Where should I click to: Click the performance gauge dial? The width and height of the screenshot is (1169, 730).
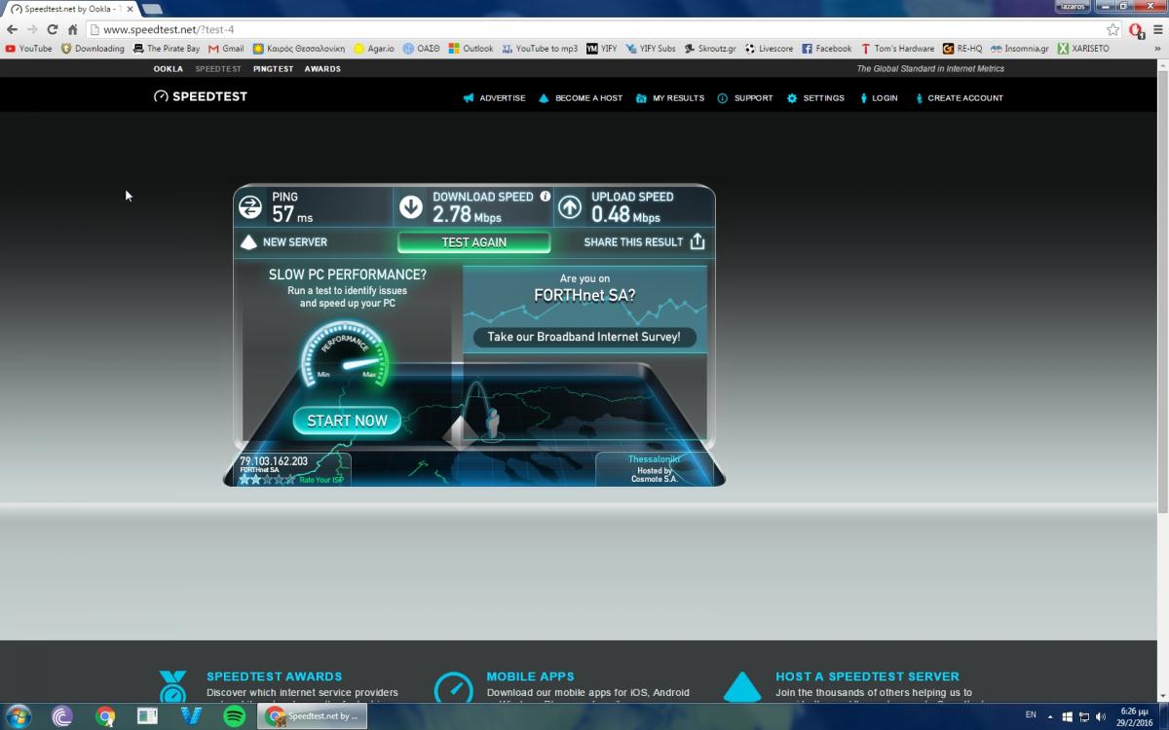[x=346, y=357]
